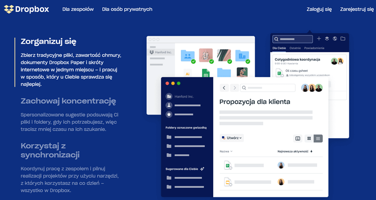Open the pink statue image thumbnail
Screen dimensions: 376x200
coord(206,56)
